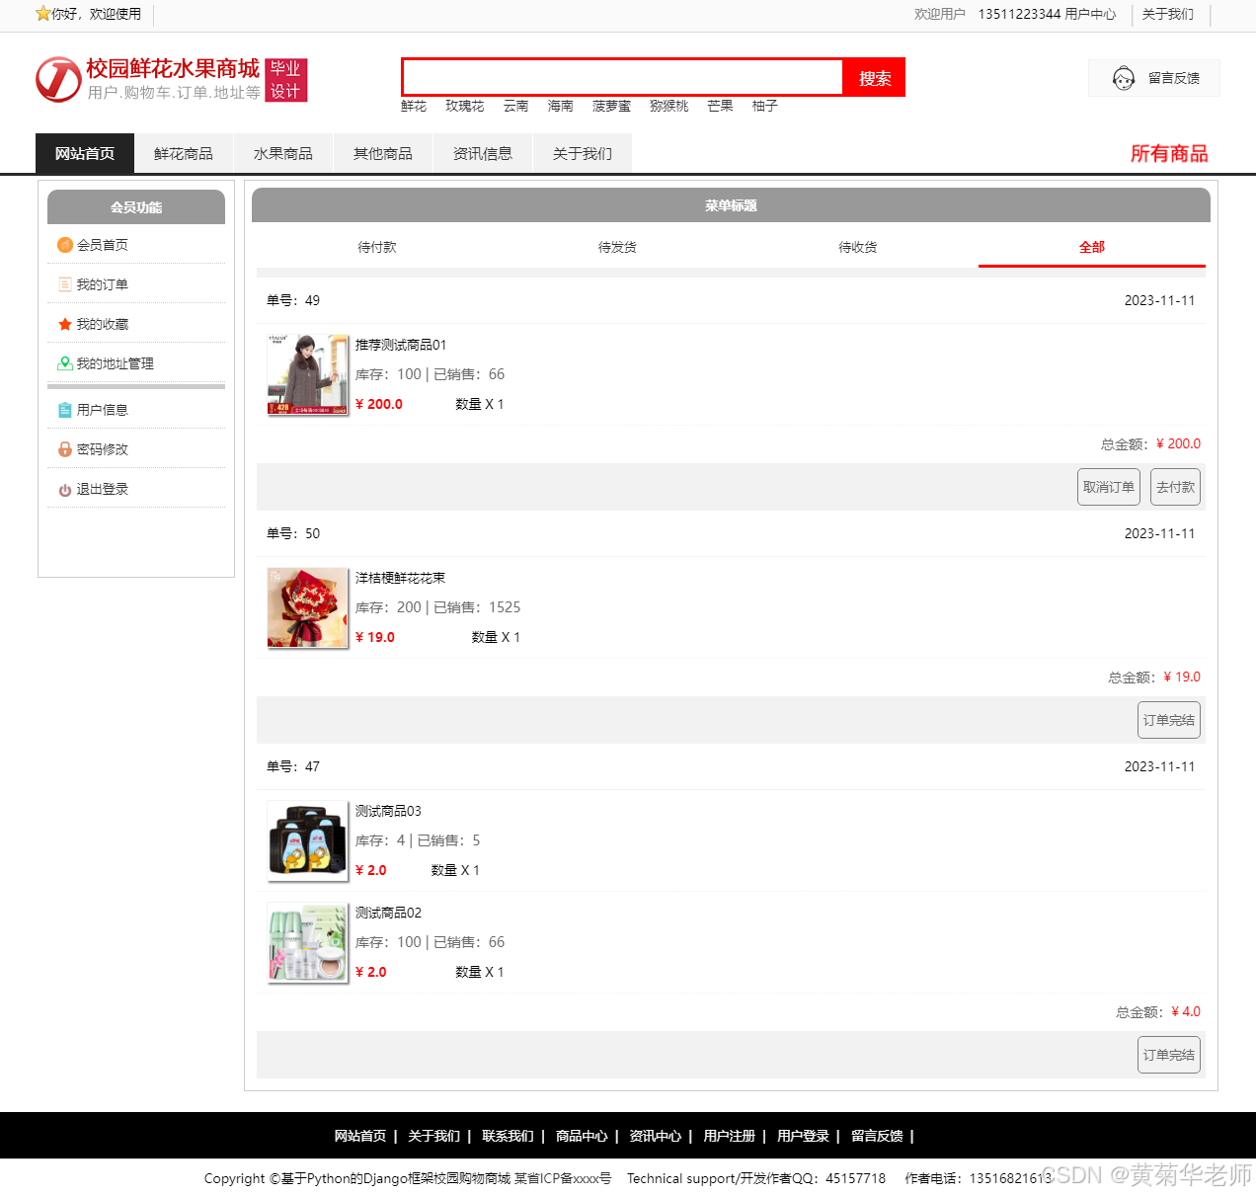Open the 测试商品03 product thumbnail
Viewport: 1256px width, 1196px height.
click(308, 840)
